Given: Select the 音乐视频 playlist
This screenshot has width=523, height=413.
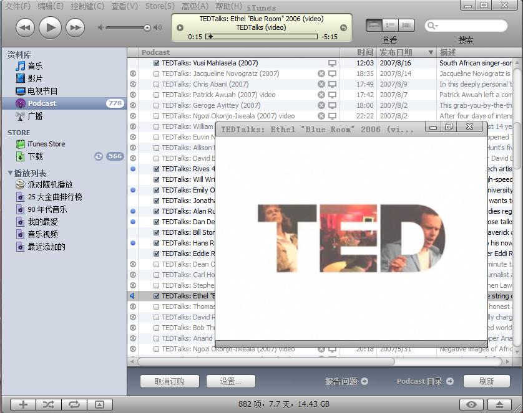Looking at the screenshot, I should pyautogui.click(x=42, y=234).
